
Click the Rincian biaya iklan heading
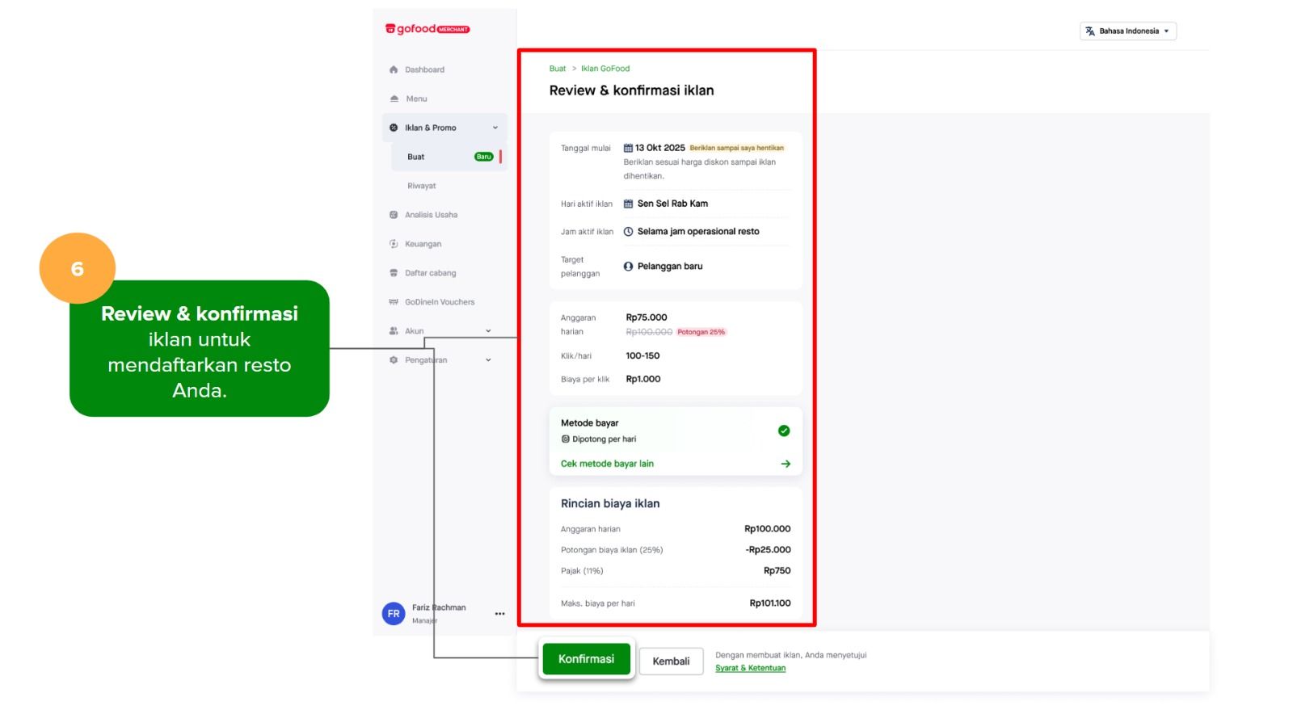pos(610,503)
